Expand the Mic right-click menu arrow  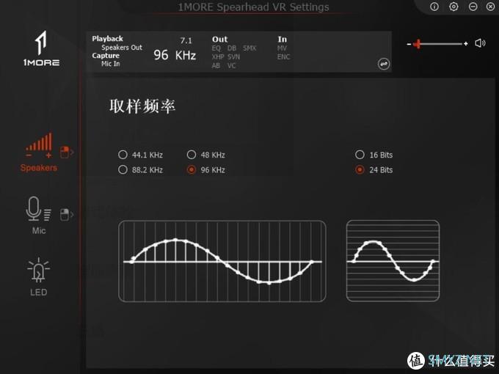pyautogui.click(x=67, y=215)
